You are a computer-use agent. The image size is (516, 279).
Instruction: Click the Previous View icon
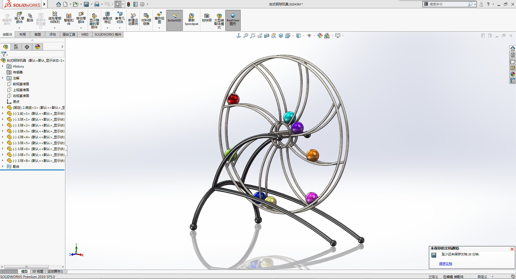click(260, 36)
